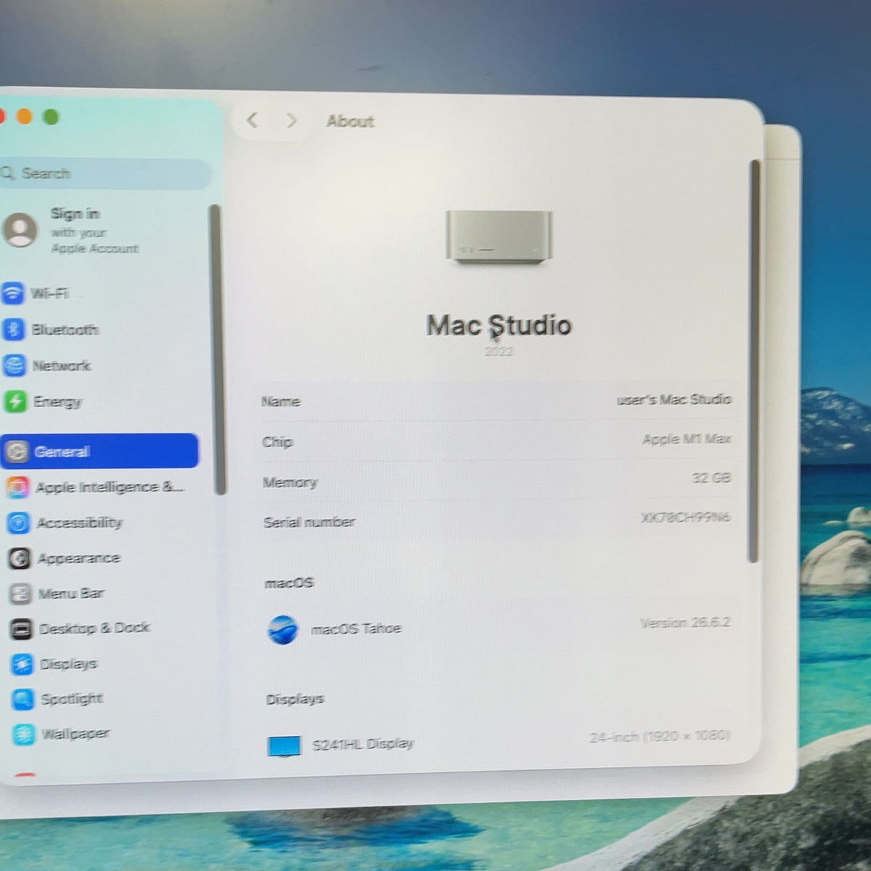Select Bluetooth label in sidebar
Screen dimensions: 871x871
[65, 330]
